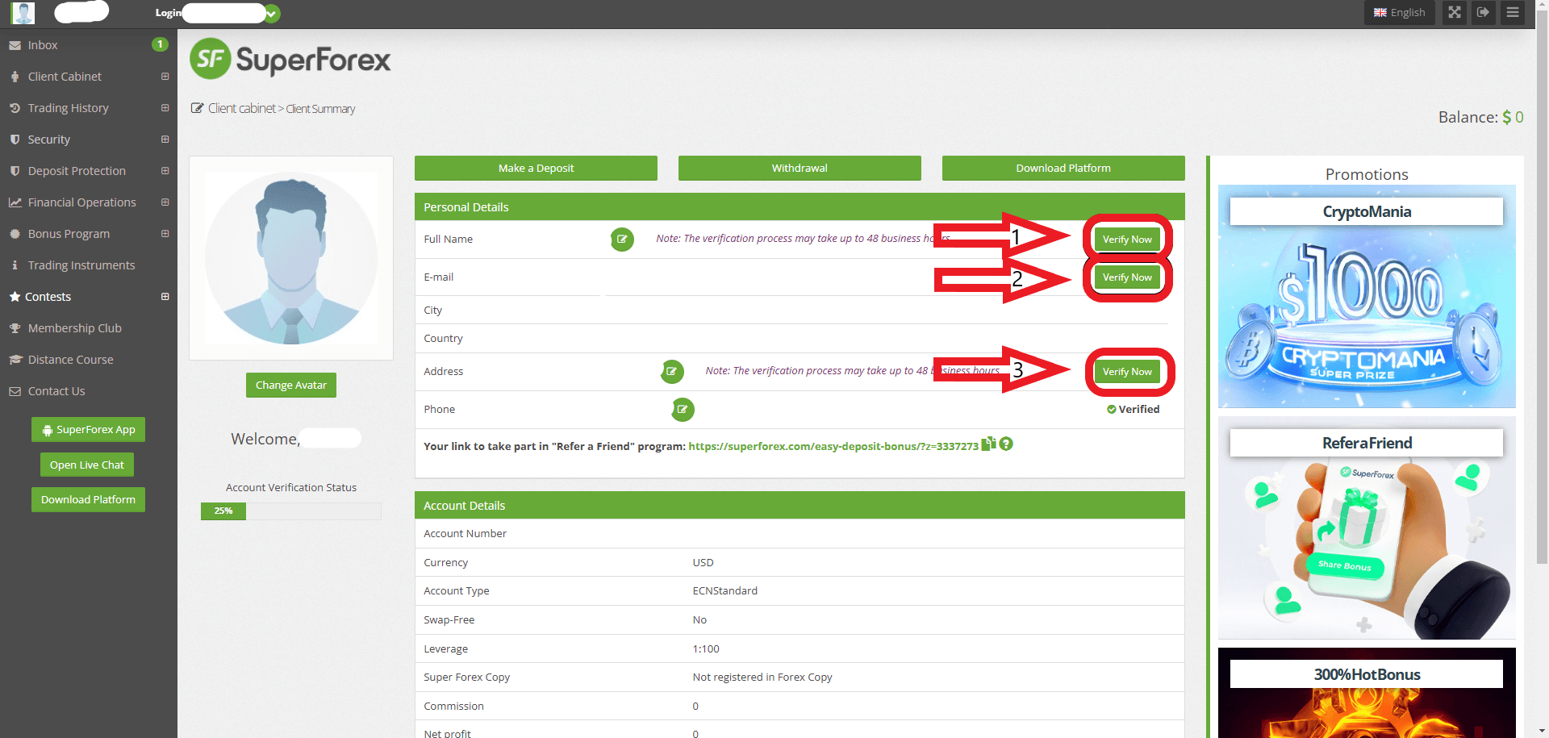Click the Bonus Program badge icon
The width and height of the screenshot is (1549, 738).
click(15, 234)
